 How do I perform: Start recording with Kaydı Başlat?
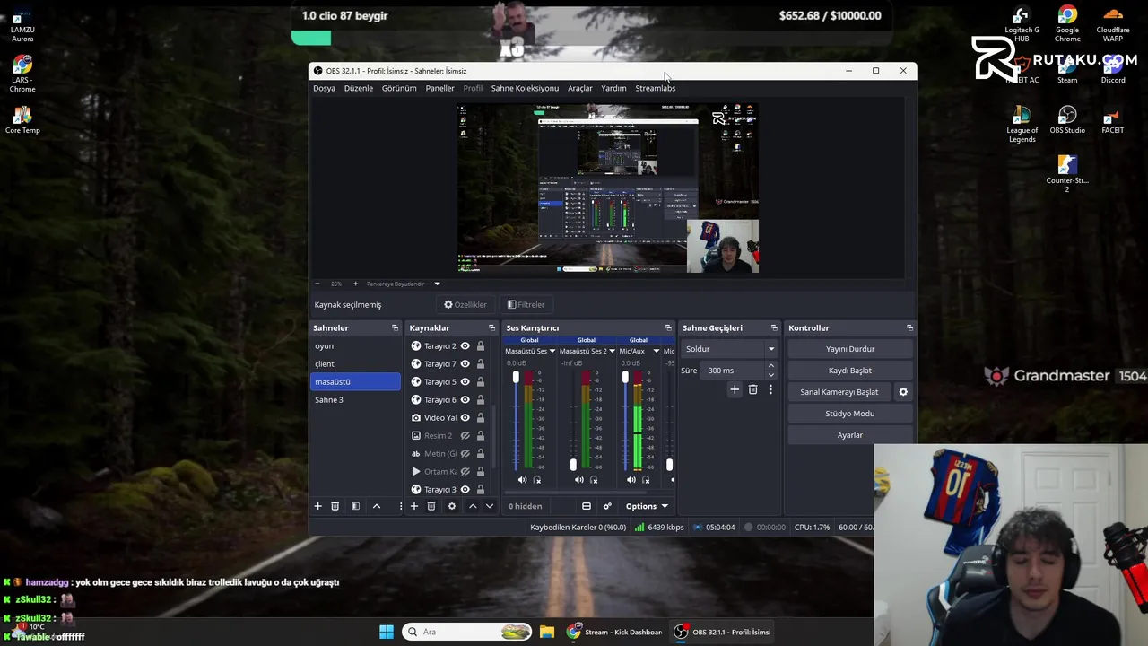tap(850, 371)
